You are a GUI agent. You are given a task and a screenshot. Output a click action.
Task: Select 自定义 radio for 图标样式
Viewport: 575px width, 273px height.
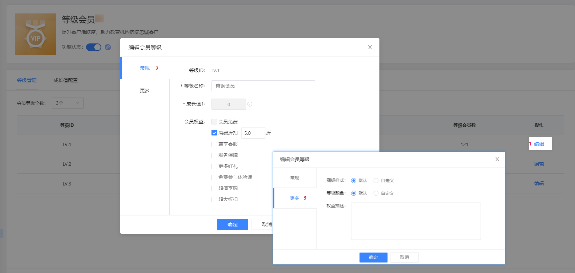(376, 181)
